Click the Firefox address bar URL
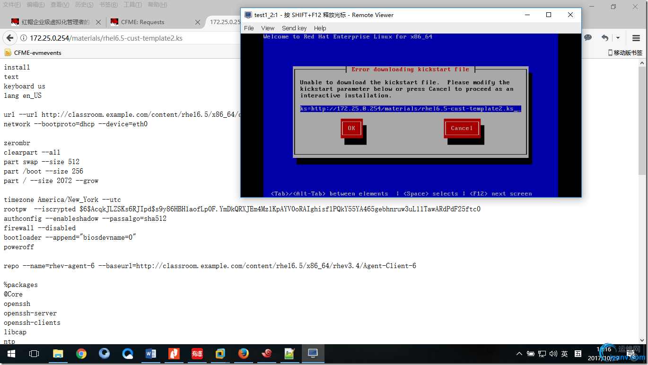This screenshot has height=365, width=648. pyautogui.click(x=106, y=38)
